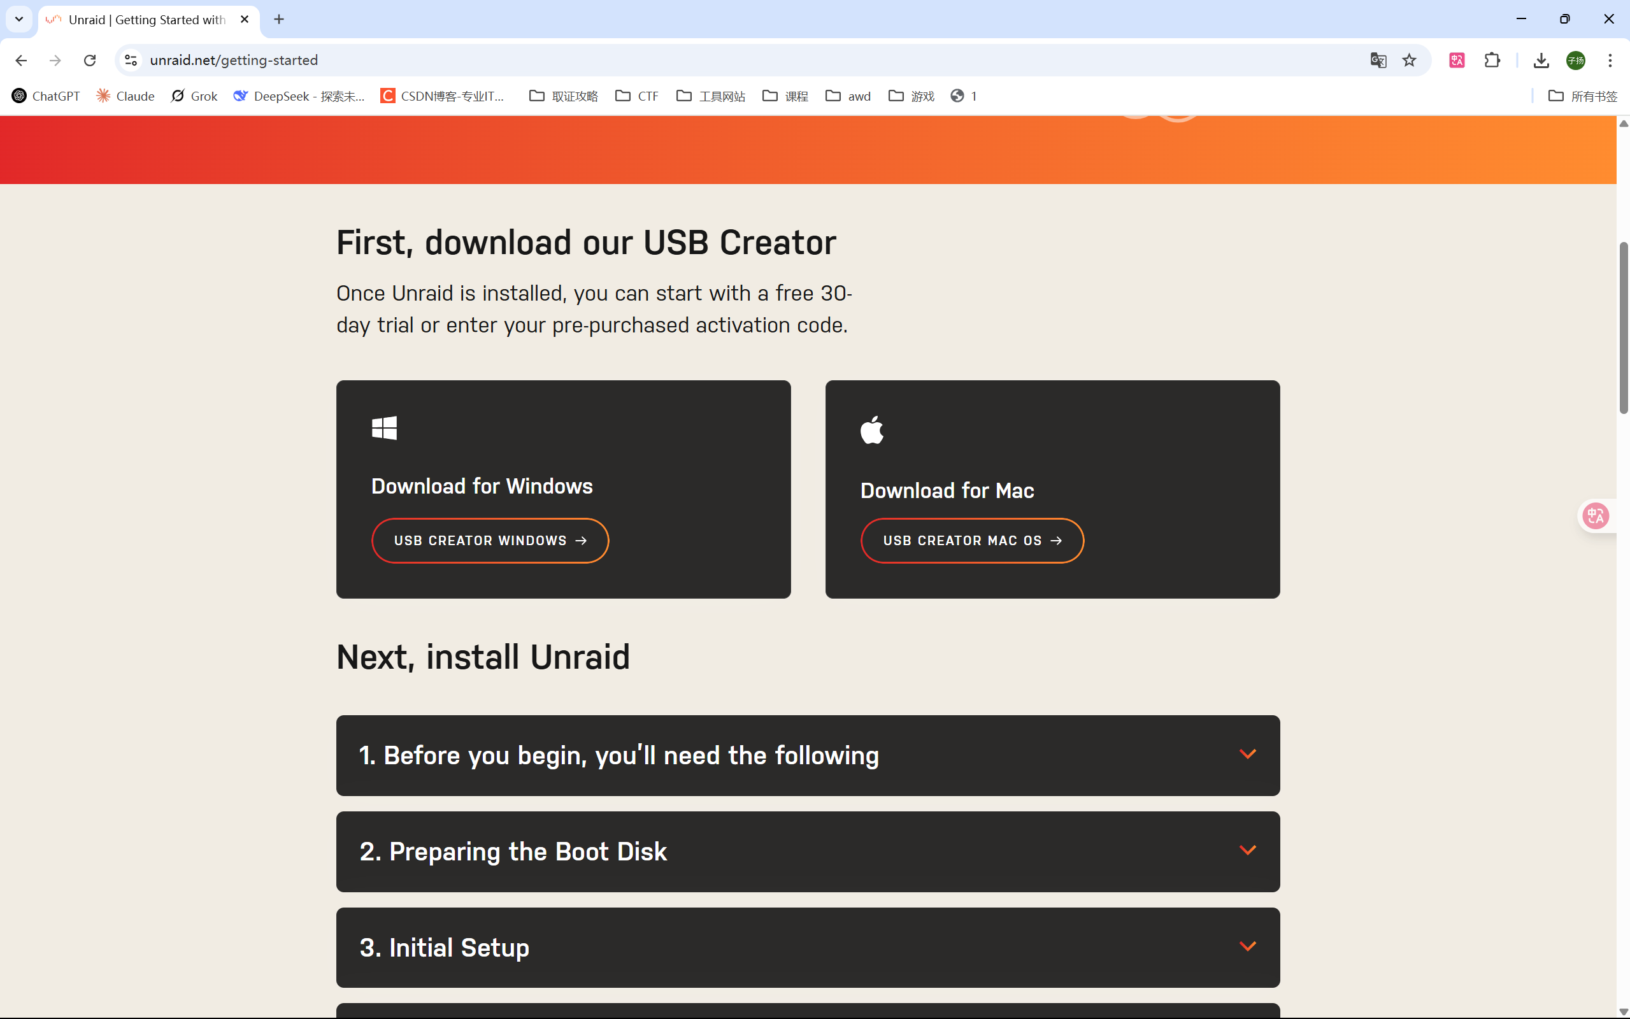This screenshot has height=1019, width=1630.
Task: Open the 课程 bookmark folder
Action: click(x=785, y=96)
